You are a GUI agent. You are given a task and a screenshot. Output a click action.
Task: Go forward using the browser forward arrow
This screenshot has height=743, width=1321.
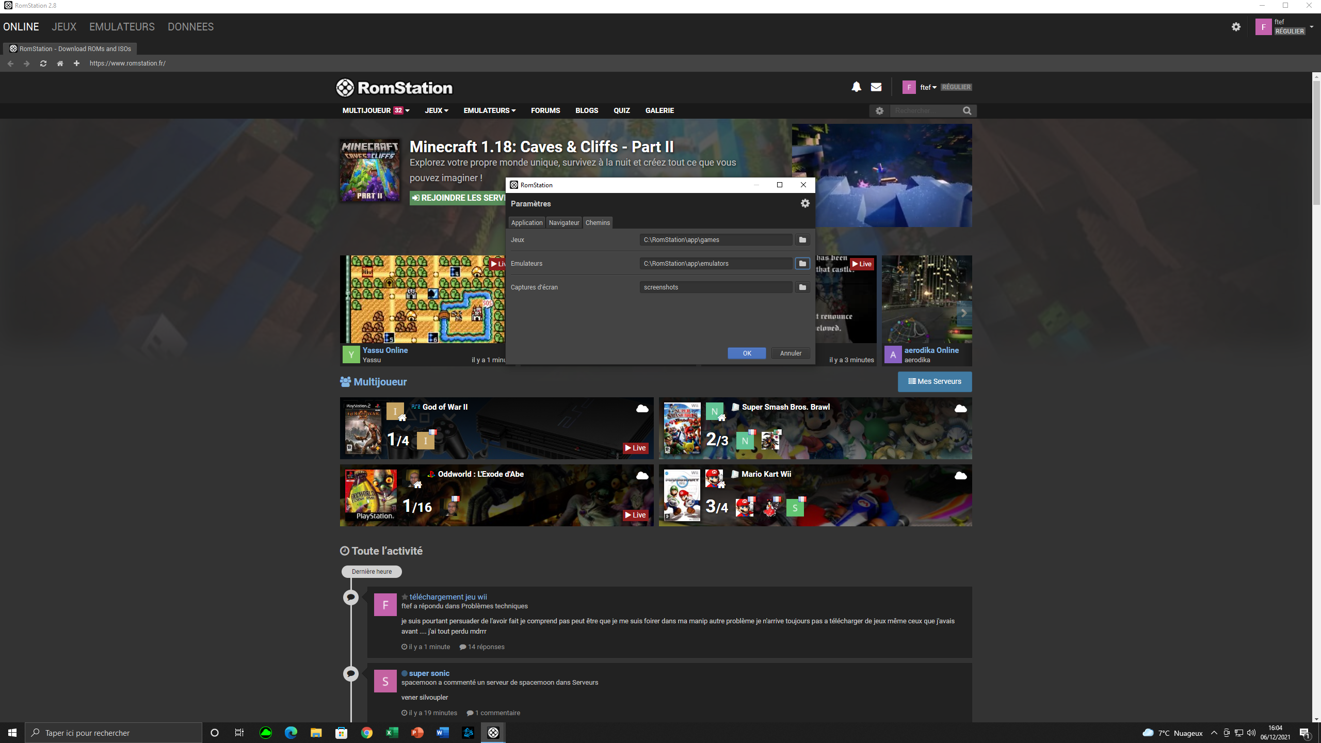click(27, 63)
